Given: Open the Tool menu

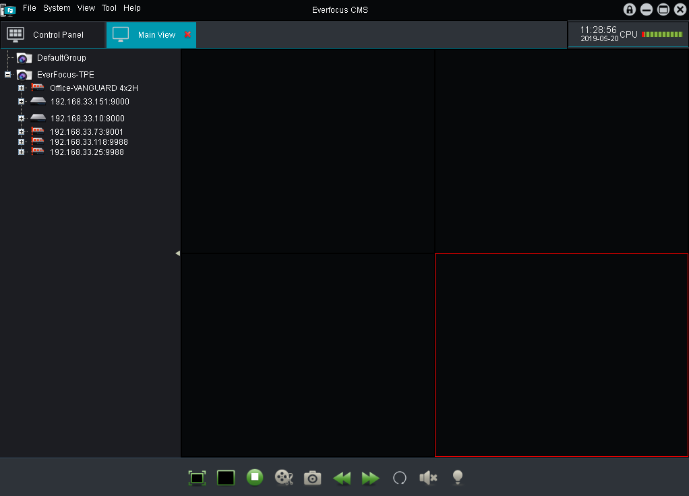Looking at the screenshot, I should click(109, 8).
